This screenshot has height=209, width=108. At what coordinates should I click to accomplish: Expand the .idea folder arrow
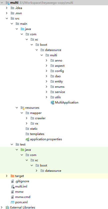tap(7, 8)
